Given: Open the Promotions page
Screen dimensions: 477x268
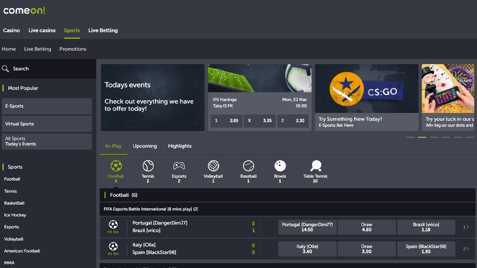Looking at the screenshot, I should click(x=73, y=49).
